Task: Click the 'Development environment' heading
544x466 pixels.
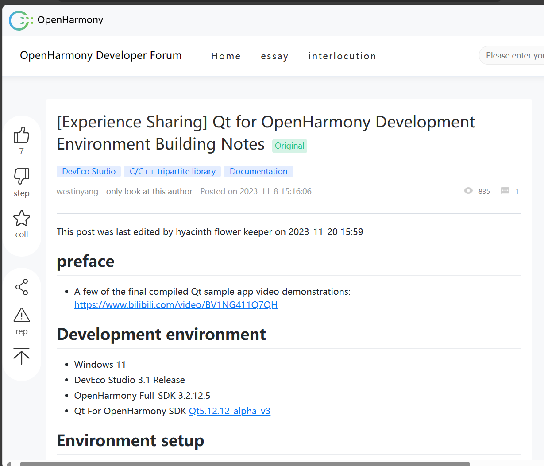Action: click(x=161, y=334)
